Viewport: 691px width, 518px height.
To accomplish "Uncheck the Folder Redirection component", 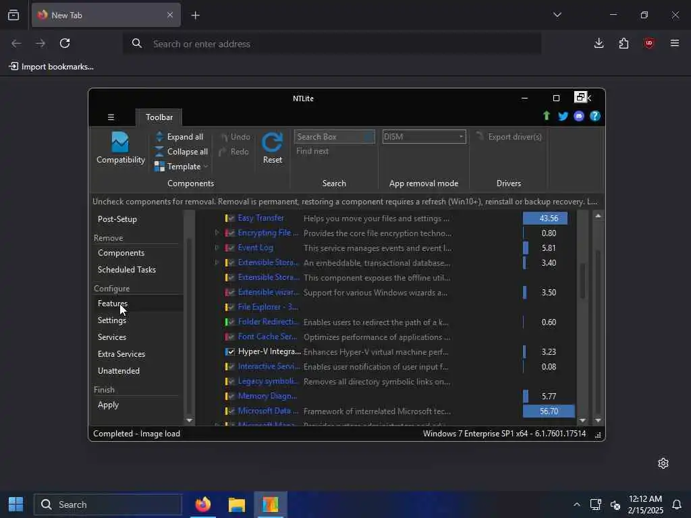I will [x=231, y=322].
